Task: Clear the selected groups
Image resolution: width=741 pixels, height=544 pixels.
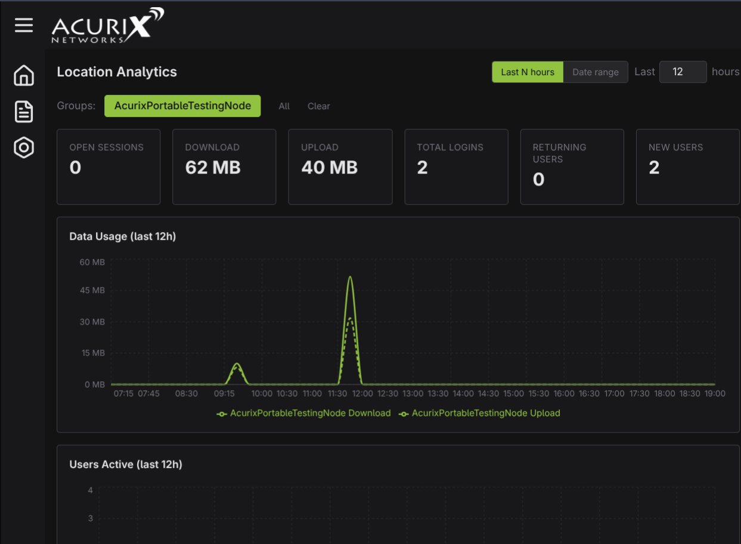Action: (x=318, y=106)
